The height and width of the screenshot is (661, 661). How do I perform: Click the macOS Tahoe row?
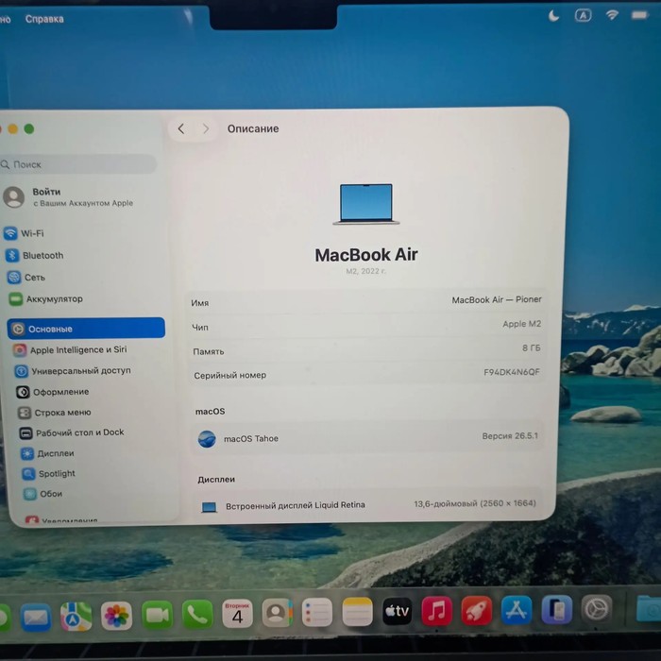pyautogui.click(x=367, y=437)
